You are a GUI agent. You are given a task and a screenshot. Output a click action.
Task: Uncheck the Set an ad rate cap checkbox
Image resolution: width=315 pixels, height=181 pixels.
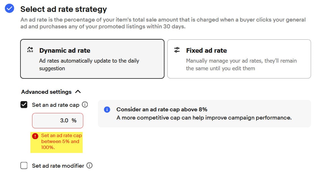[24, 105]
